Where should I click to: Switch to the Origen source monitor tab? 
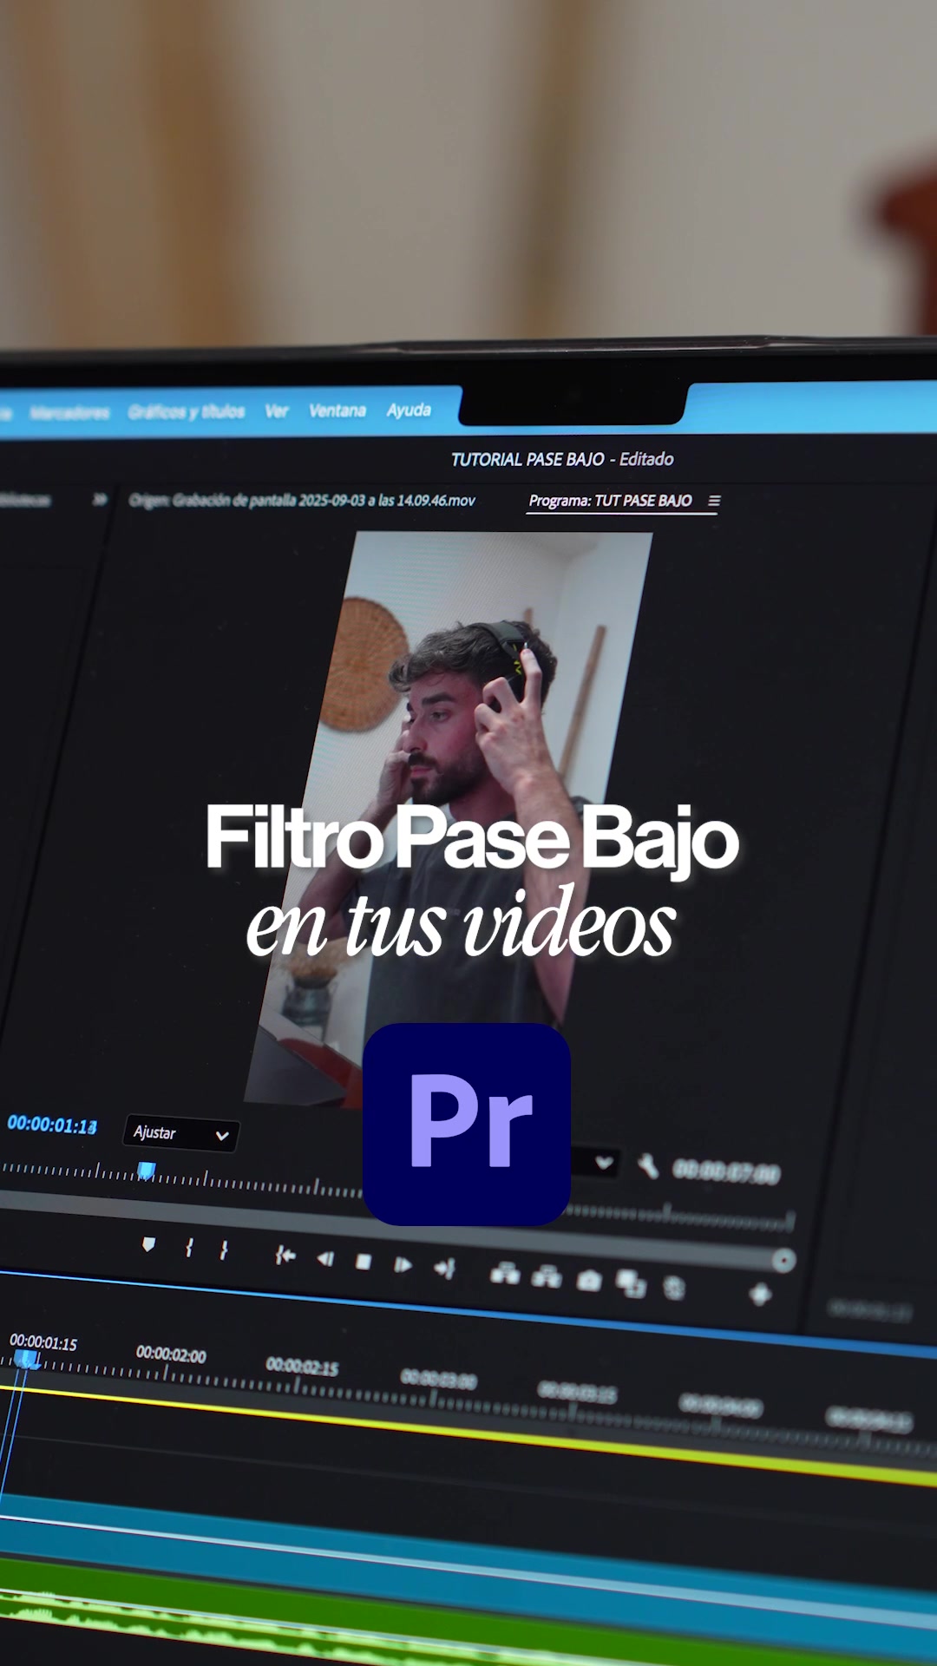(302, 501)
